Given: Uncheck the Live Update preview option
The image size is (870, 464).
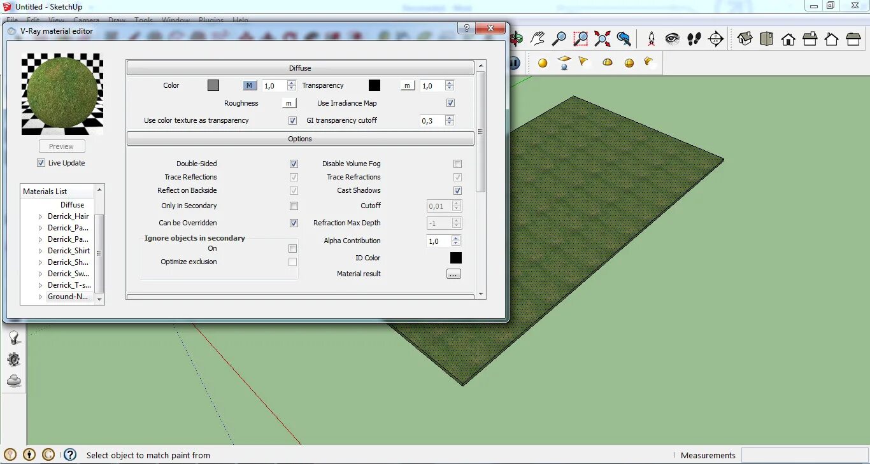Looking at the screenshot, I should pyautogui.click(x=41, y=162).
